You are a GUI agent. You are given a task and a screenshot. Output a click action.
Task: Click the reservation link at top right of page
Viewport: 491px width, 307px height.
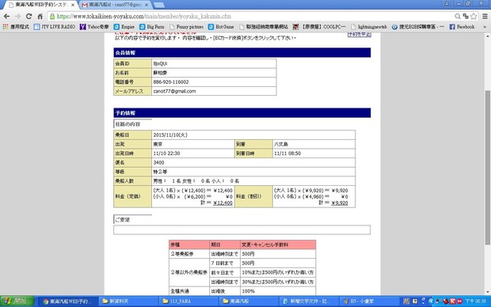click(x=360, y=35)
